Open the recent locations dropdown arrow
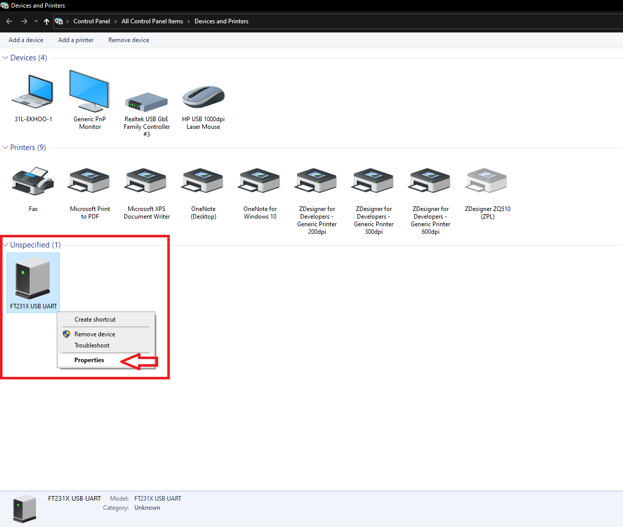Screen dimensions: 623x527 [35, 21]
